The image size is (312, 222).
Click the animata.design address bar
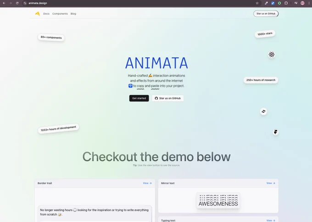click(x=139, y=3)
